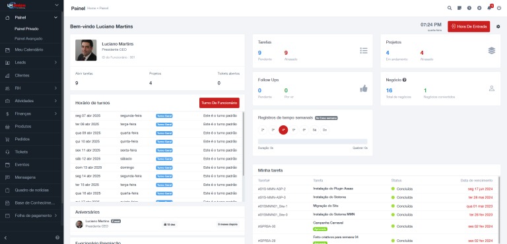Click the sticky note icon in header
Image resolution: width=507 pixels, height=244 pixels.
[x=459, y=8]
